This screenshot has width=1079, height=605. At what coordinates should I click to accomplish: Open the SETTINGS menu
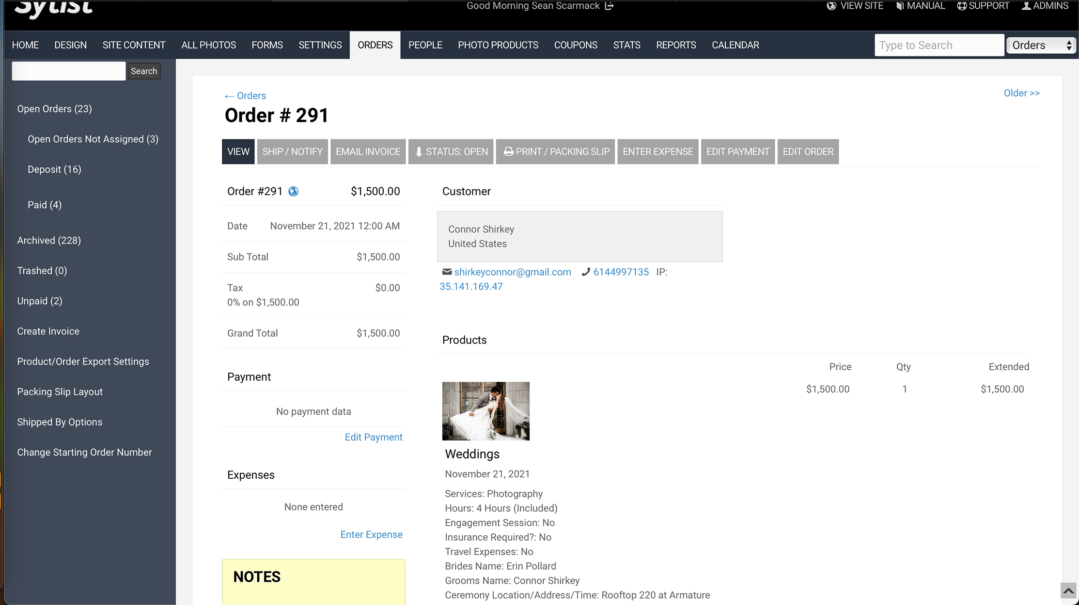320,45
